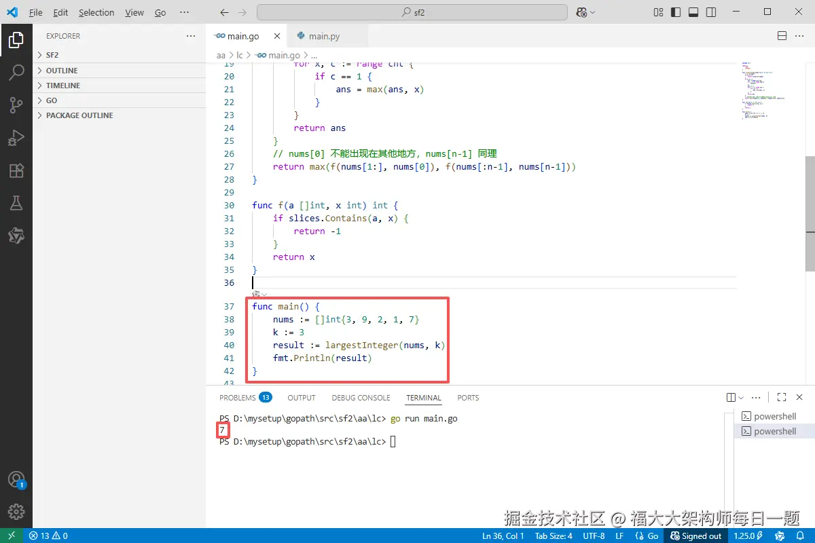Open the title bar overflow menu ellipsis
This screenshot has height=543, width=815.
pos(184,12)
